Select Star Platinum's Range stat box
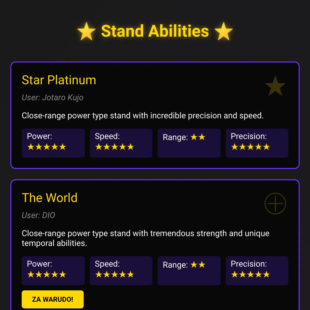 click(x=189, y=143)
